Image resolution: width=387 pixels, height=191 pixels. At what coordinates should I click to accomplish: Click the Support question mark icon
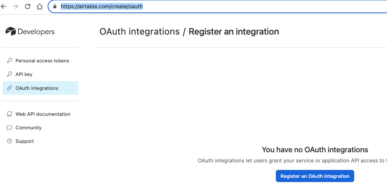[9, 141]
